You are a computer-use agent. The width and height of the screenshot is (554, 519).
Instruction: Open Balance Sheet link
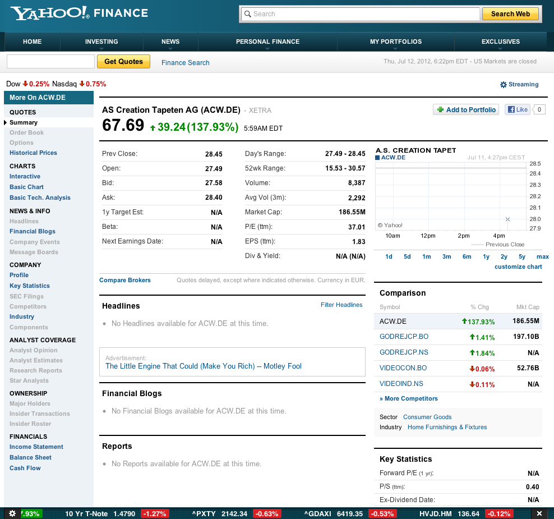coord(30,457)
